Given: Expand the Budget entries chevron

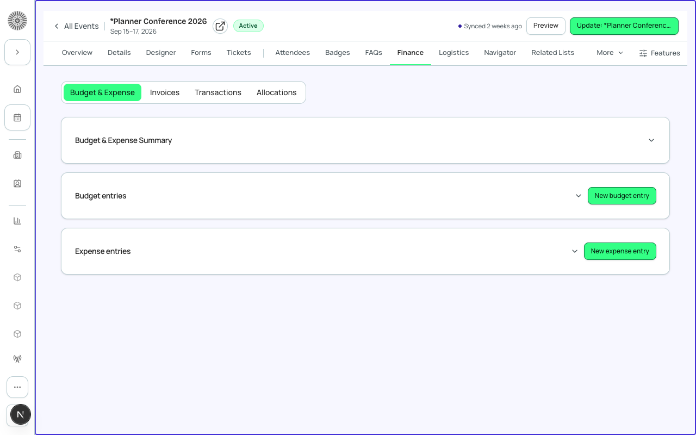Looking at the screenshot, I should coord(579,196).
